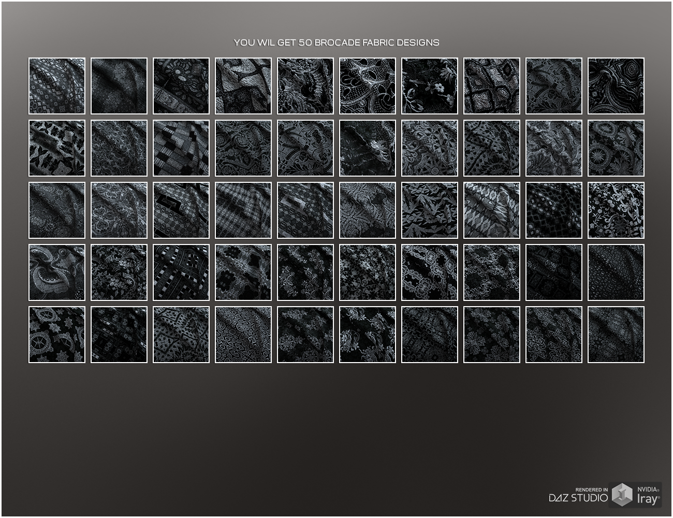Select the bottom-row thumbnail with wheel and star medallions

coord(57,335)
